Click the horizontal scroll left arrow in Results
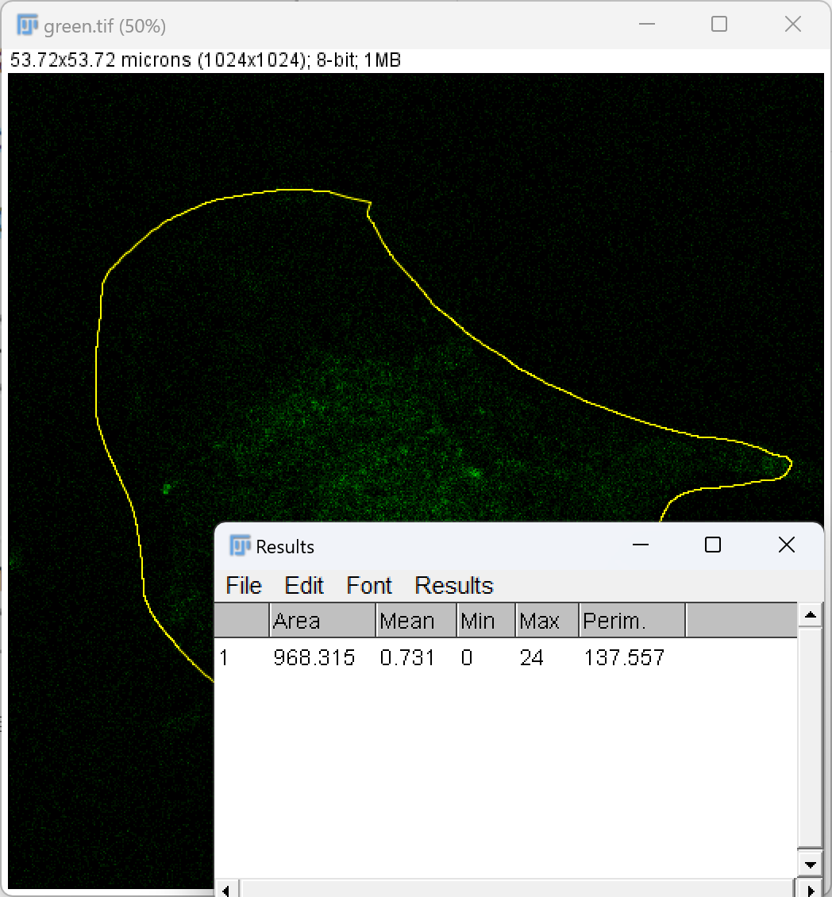 225,890
